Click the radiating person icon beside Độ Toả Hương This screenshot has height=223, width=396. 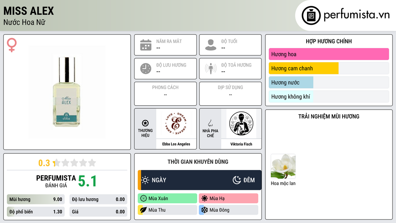click(211, 69)
